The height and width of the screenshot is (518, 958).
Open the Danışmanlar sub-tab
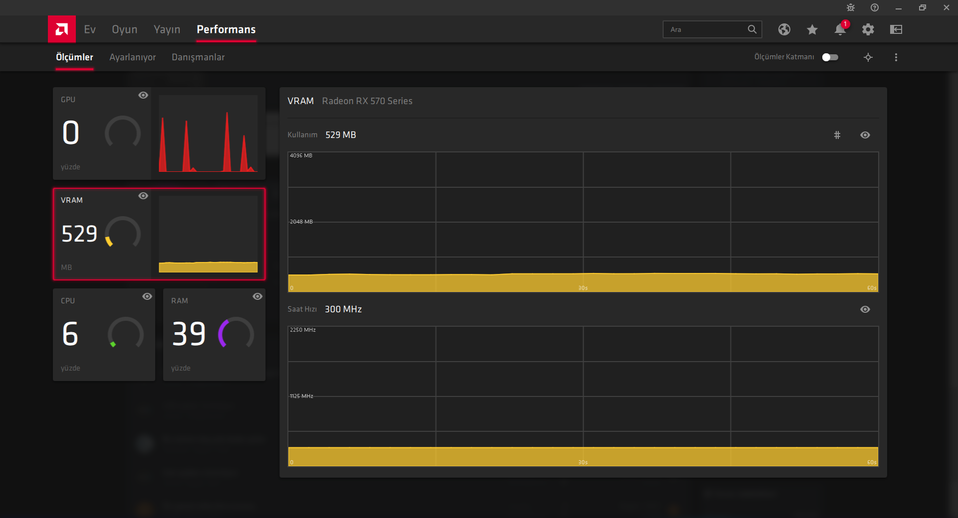pyautogui.click(x=198, y=57)
